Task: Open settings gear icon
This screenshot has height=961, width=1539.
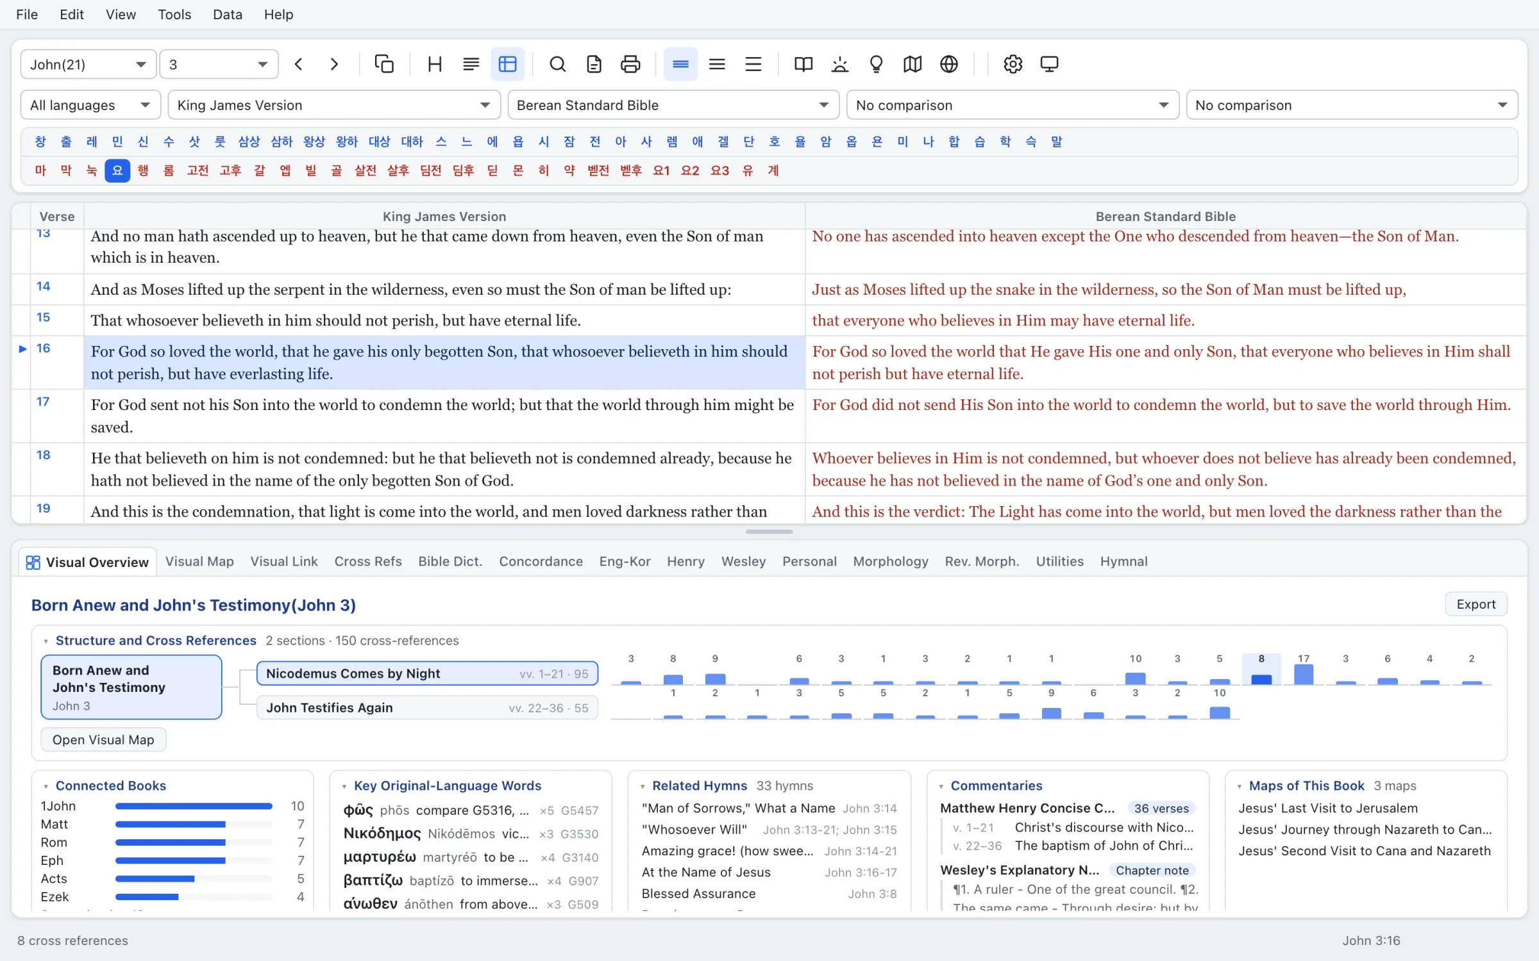Action: pos(1013,64)
